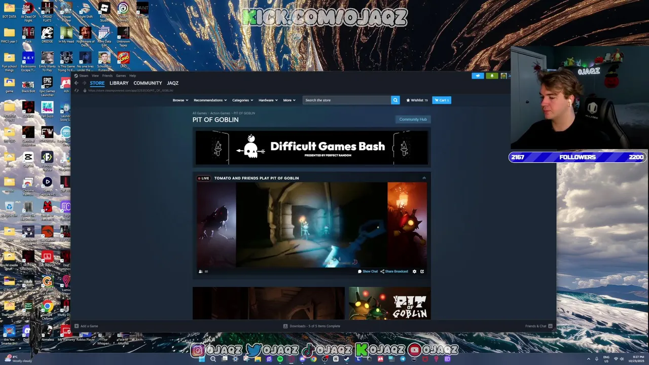Open the Fortnite Tracker desktop shortcut
The height and width of the screenshot is (365, 649).
(47, 161)
